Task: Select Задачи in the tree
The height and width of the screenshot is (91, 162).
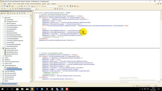Action: (x=6, y=81)
